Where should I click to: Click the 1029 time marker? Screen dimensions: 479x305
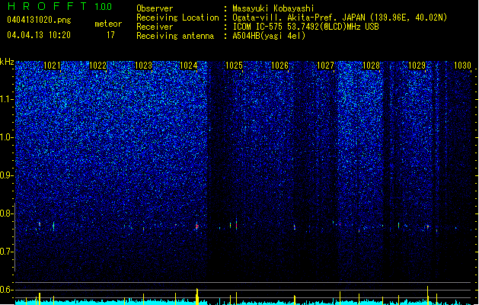(417, 66)
